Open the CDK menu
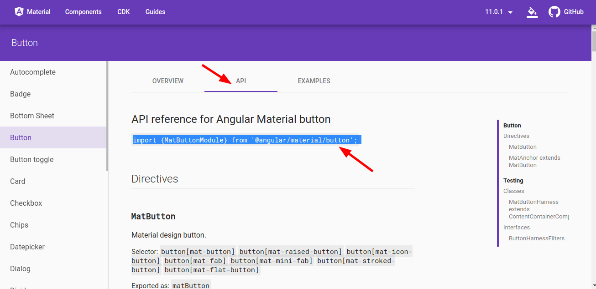This screenshot has height=289, width=596. pyautogui.click(x=124, y=12)
